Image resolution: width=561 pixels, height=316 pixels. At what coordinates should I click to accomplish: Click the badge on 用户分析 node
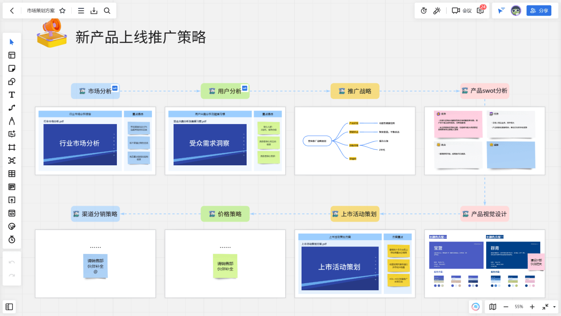click(x=244, y=88)
